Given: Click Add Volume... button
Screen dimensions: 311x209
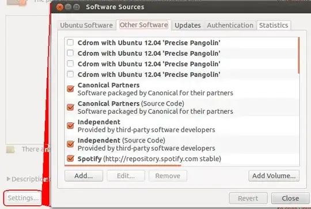Looking at the screenshot, I should point(274,176).
